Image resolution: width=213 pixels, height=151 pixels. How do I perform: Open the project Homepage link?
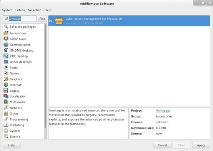tap(163, 111)
